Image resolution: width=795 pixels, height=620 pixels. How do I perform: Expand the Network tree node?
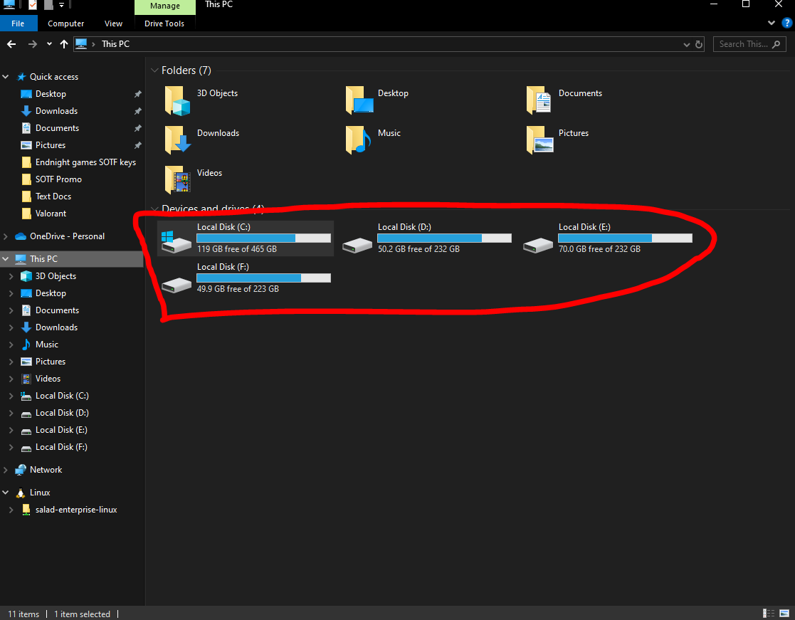point(6,470)
